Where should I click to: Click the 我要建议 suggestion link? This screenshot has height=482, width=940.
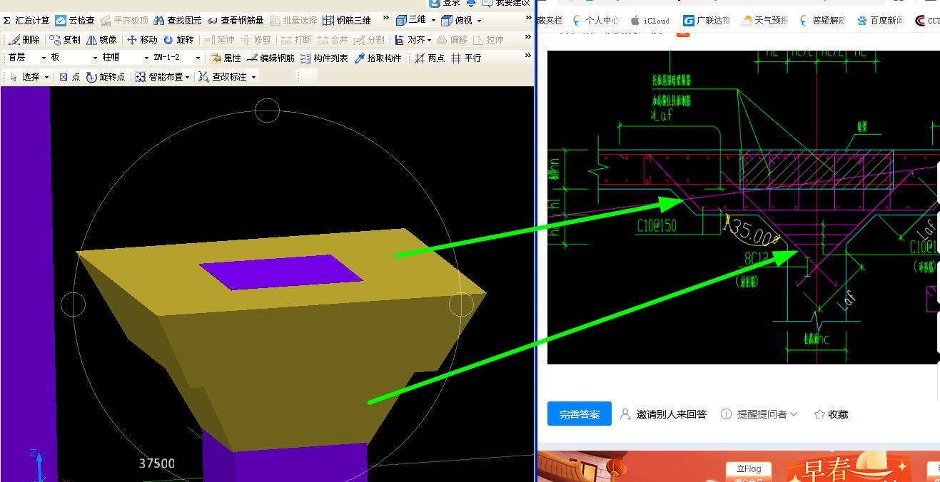[506, 3]
